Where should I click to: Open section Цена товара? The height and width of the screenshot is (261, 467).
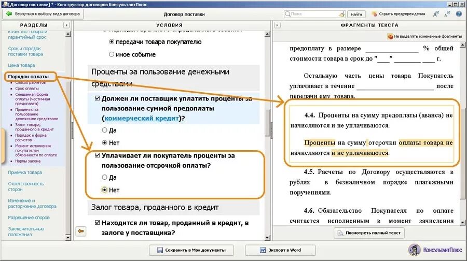pos(21,65)
